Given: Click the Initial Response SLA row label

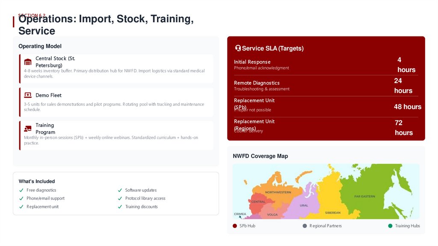Looking at the screenshot, I should [x=252, y=62].
